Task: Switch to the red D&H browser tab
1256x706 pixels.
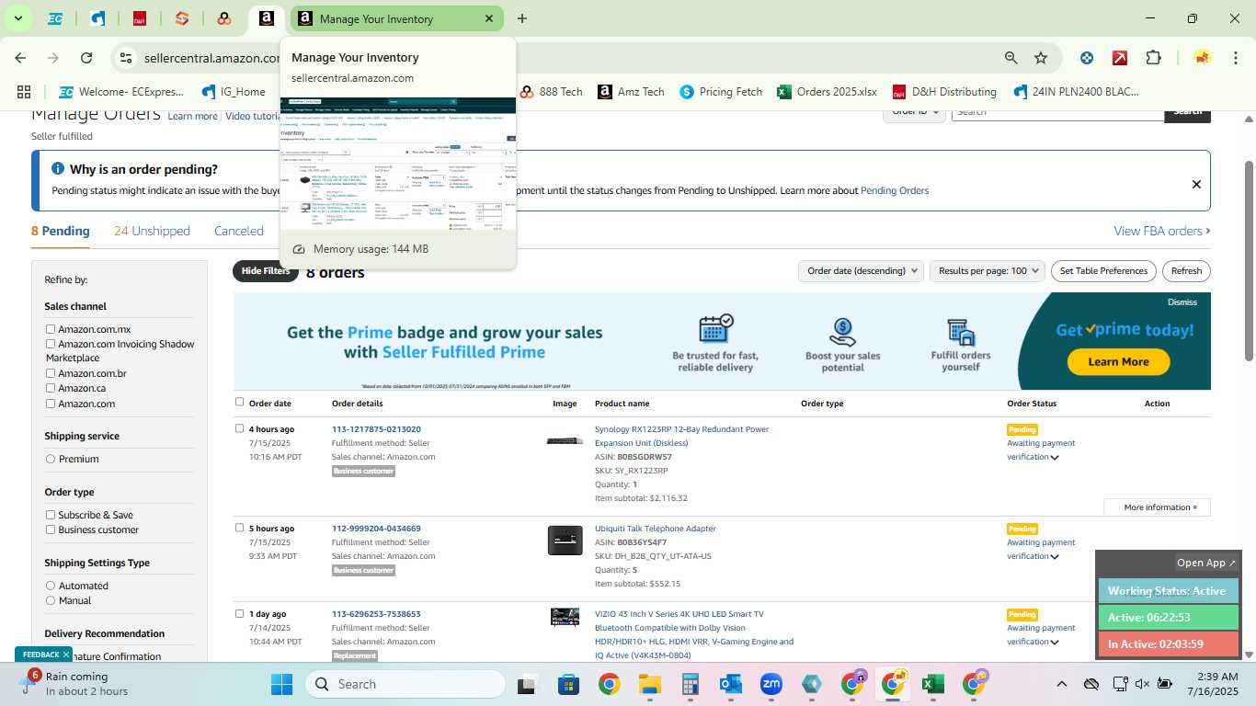Action: (x=140, y=18)
